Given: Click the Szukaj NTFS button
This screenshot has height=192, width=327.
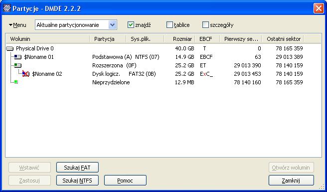Looking at the screenshot, I should (x=77, y=181).
